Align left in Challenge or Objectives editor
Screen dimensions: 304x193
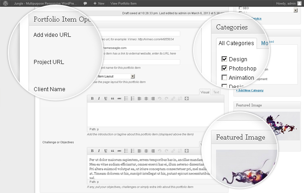tap(140, 151)
